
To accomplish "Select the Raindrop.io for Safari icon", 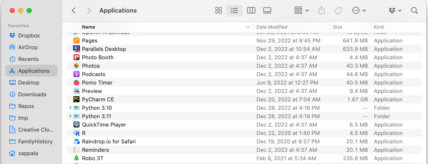I will [x=76, y=141].
